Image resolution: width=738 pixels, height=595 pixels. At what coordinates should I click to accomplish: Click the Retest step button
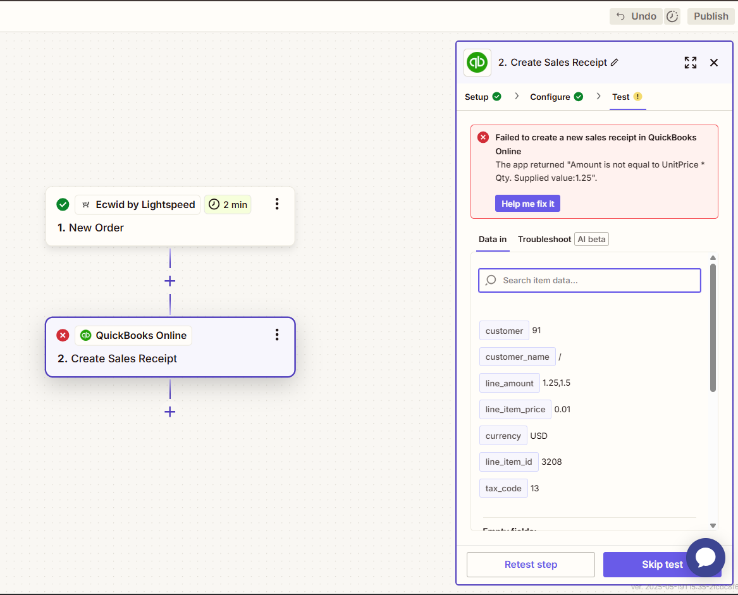pyautogui.click(x=531, y=565)
